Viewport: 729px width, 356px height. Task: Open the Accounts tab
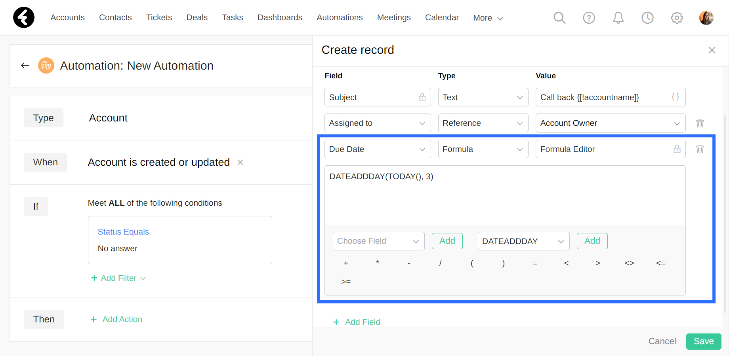coord(67,17)
